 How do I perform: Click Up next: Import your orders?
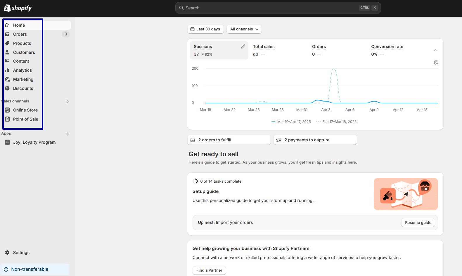point(225,223)
